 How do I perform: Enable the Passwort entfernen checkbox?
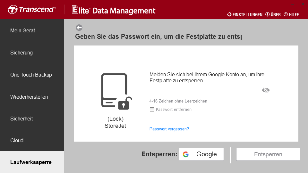pyautogui.click(x=152, y=110)
